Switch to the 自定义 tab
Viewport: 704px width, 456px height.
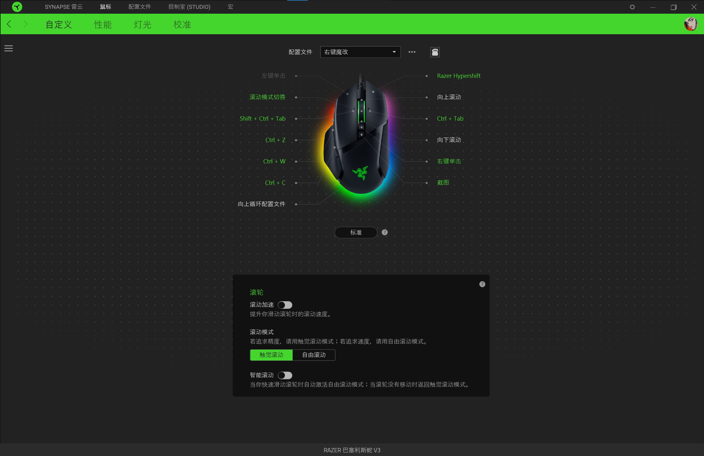pyautogui.click(x=59, y=24)
